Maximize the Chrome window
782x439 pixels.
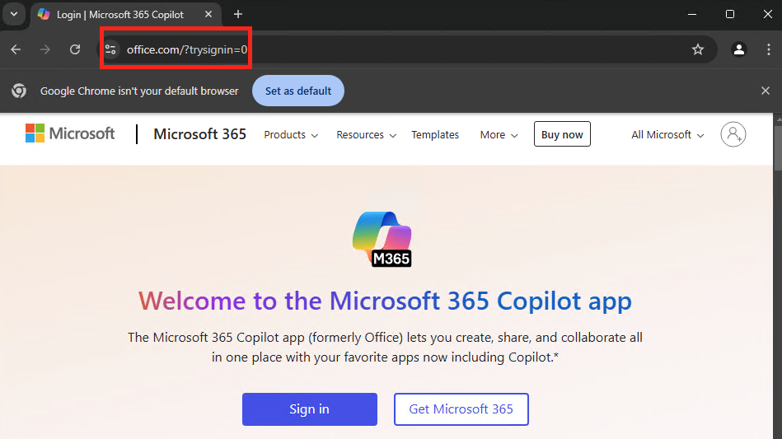click(x=729, y=15)
